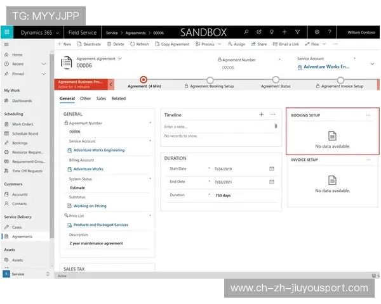Switch to the Sales tab

coord(101,99)
